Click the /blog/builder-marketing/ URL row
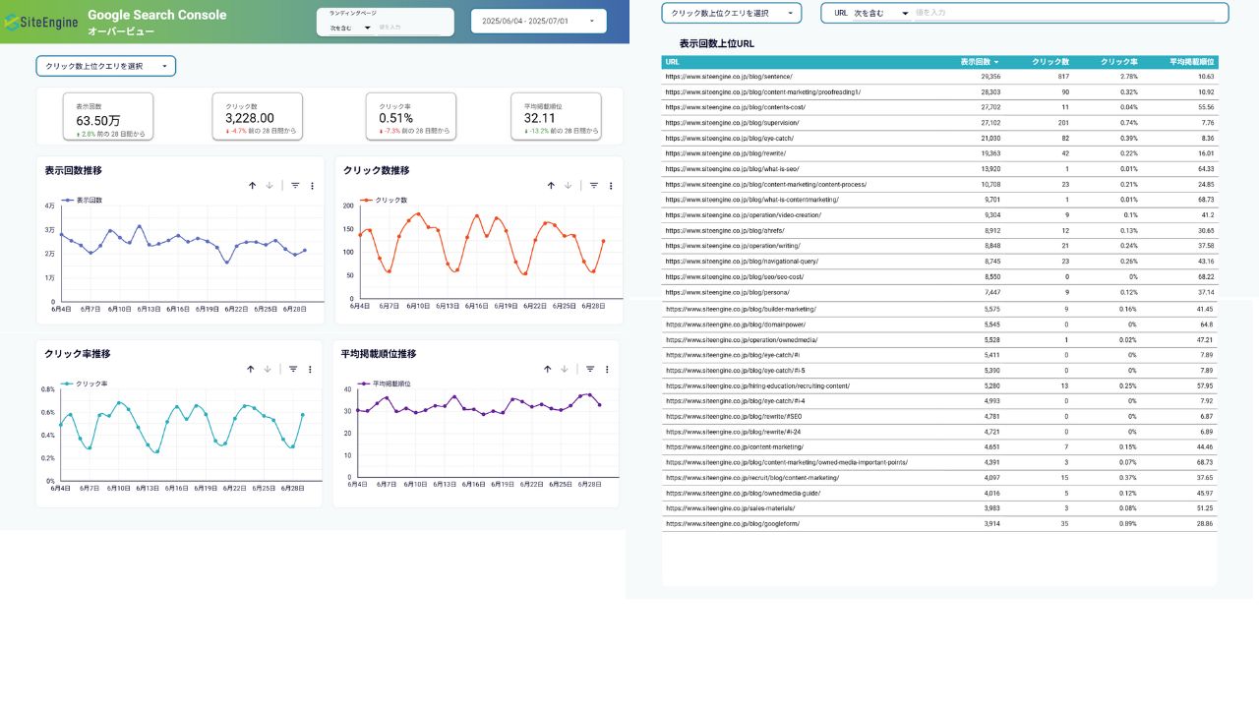Image resolution: width=1259 pixels, height=708 pixels. pyautogui.click(x=939, y=309)
